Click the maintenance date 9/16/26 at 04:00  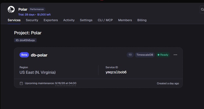point(66,83)
